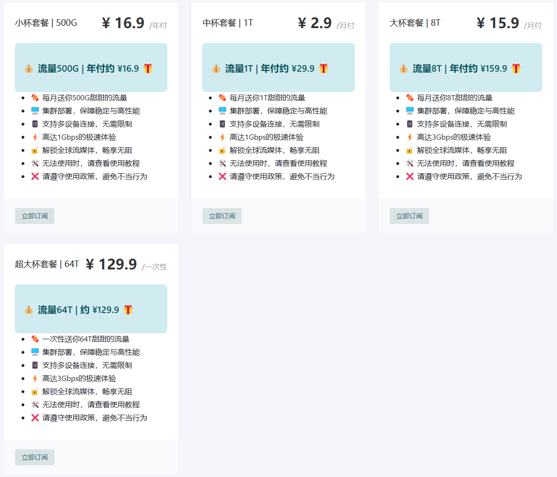Click the /年付 billing label

click(158, 26)
